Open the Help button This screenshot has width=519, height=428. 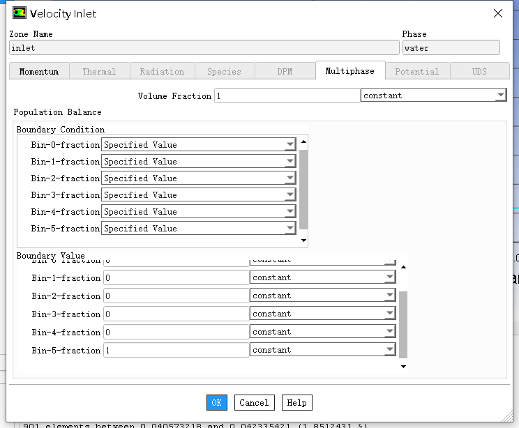pyautogui.click(x=296, y=402)
